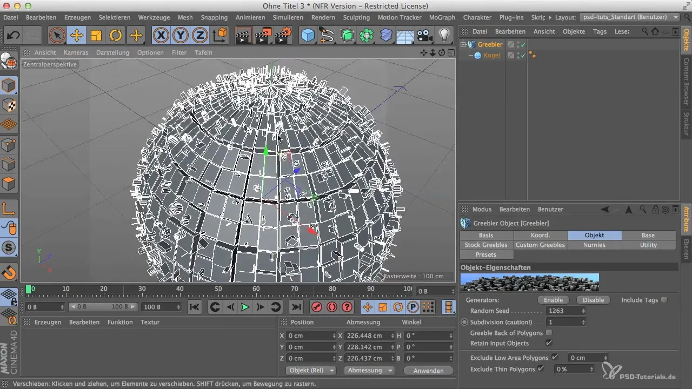The width and height of the screenshot is (692, 389).
Task: Open the Kameras viewport menu
Action: tap(76, 52)
